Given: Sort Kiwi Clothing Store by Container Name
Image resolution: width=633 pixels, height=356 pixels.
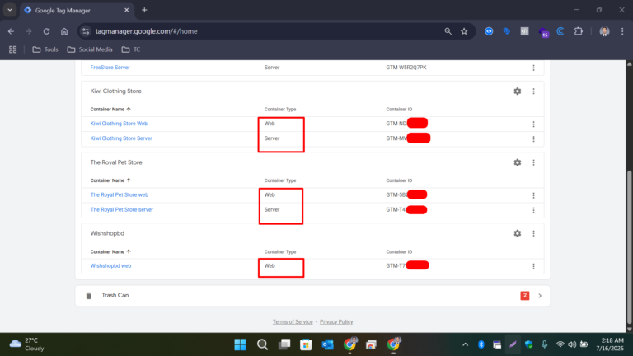Looking at the screenshot, I should pyautogui.click(x=110, y=109).
